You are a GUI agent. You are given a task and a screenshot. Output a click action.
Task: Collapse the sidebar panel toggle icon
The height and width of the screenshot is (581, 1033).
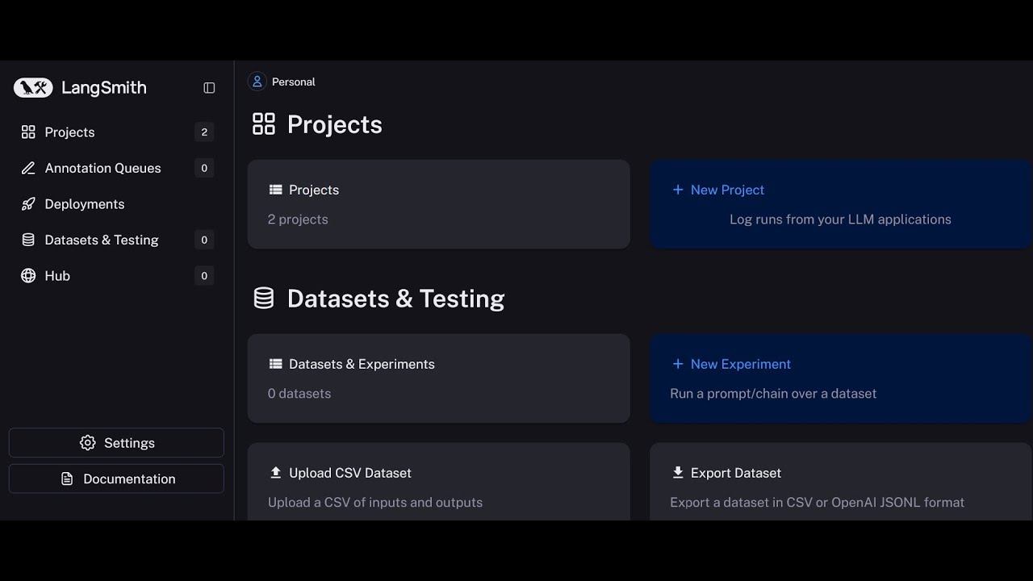(x=209, y=88)
